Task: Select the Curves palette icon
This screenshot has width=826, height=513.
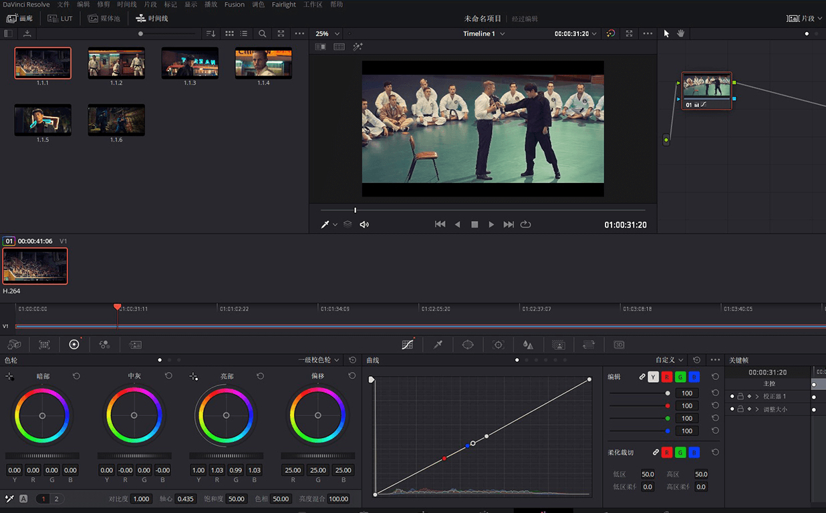Action: point(408,345)
